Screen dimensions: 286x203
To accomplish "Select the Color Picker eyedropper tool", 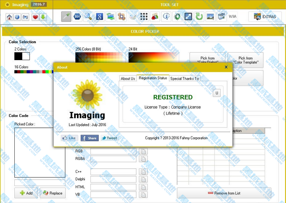I will point(66,17).
